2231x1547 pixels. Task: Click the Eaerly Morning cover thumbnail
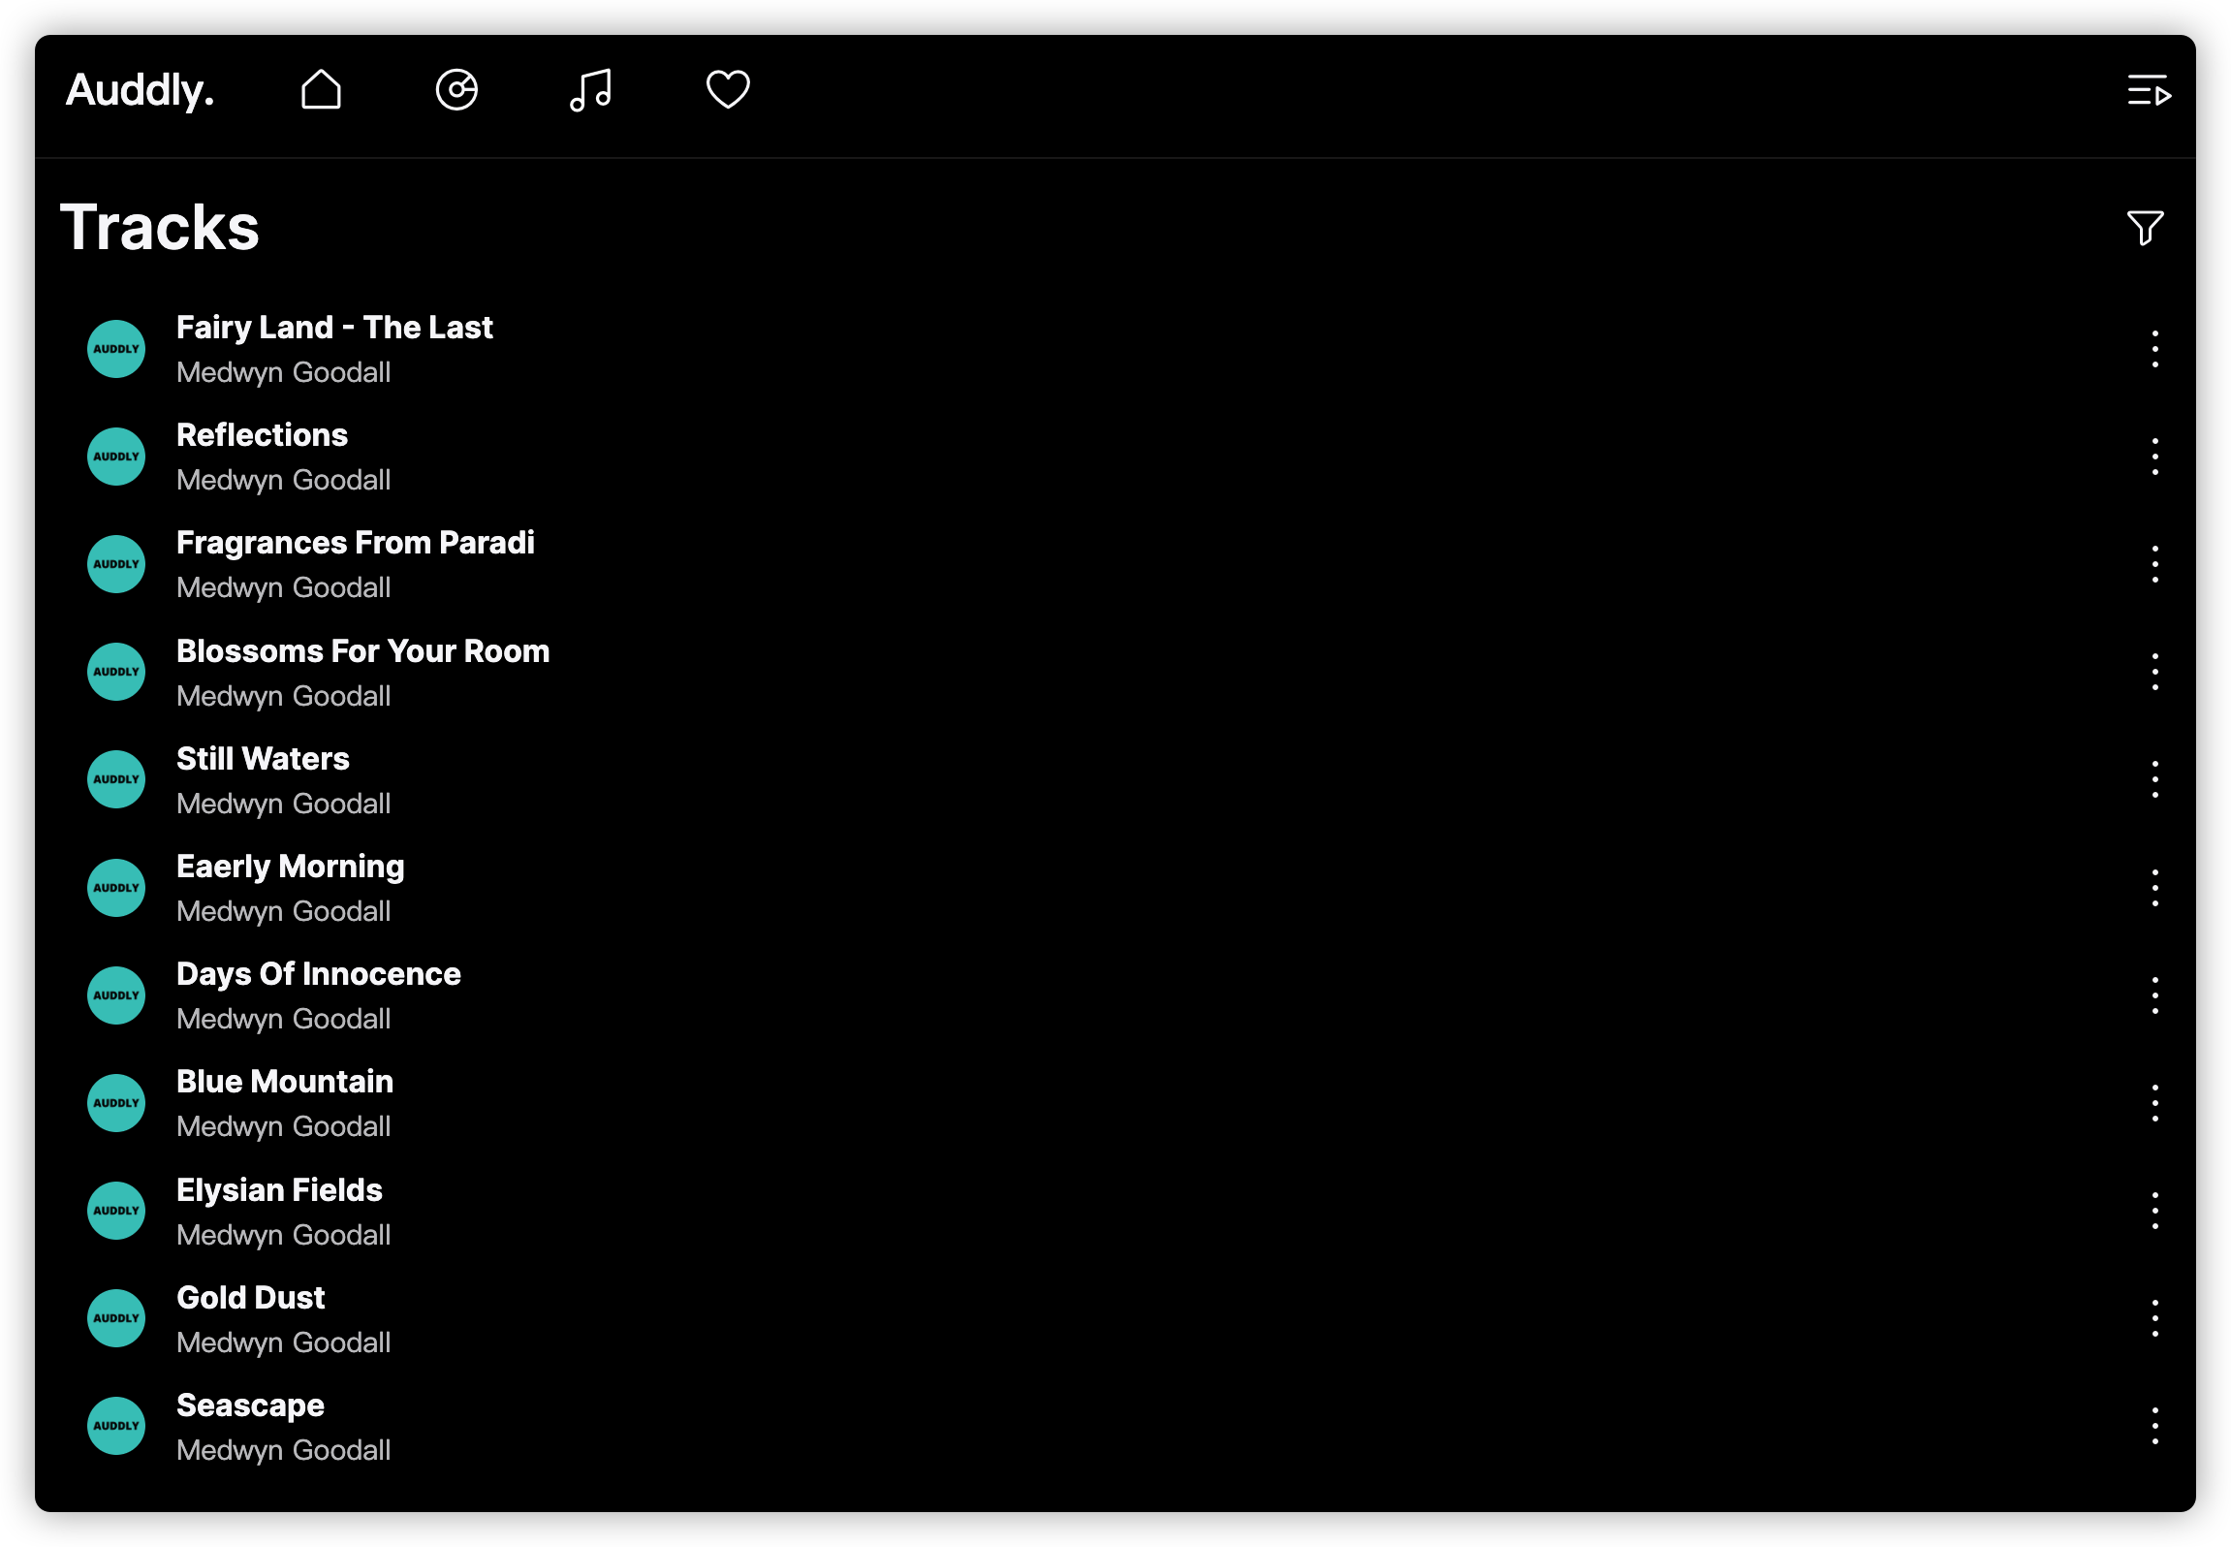click(116, 888)
